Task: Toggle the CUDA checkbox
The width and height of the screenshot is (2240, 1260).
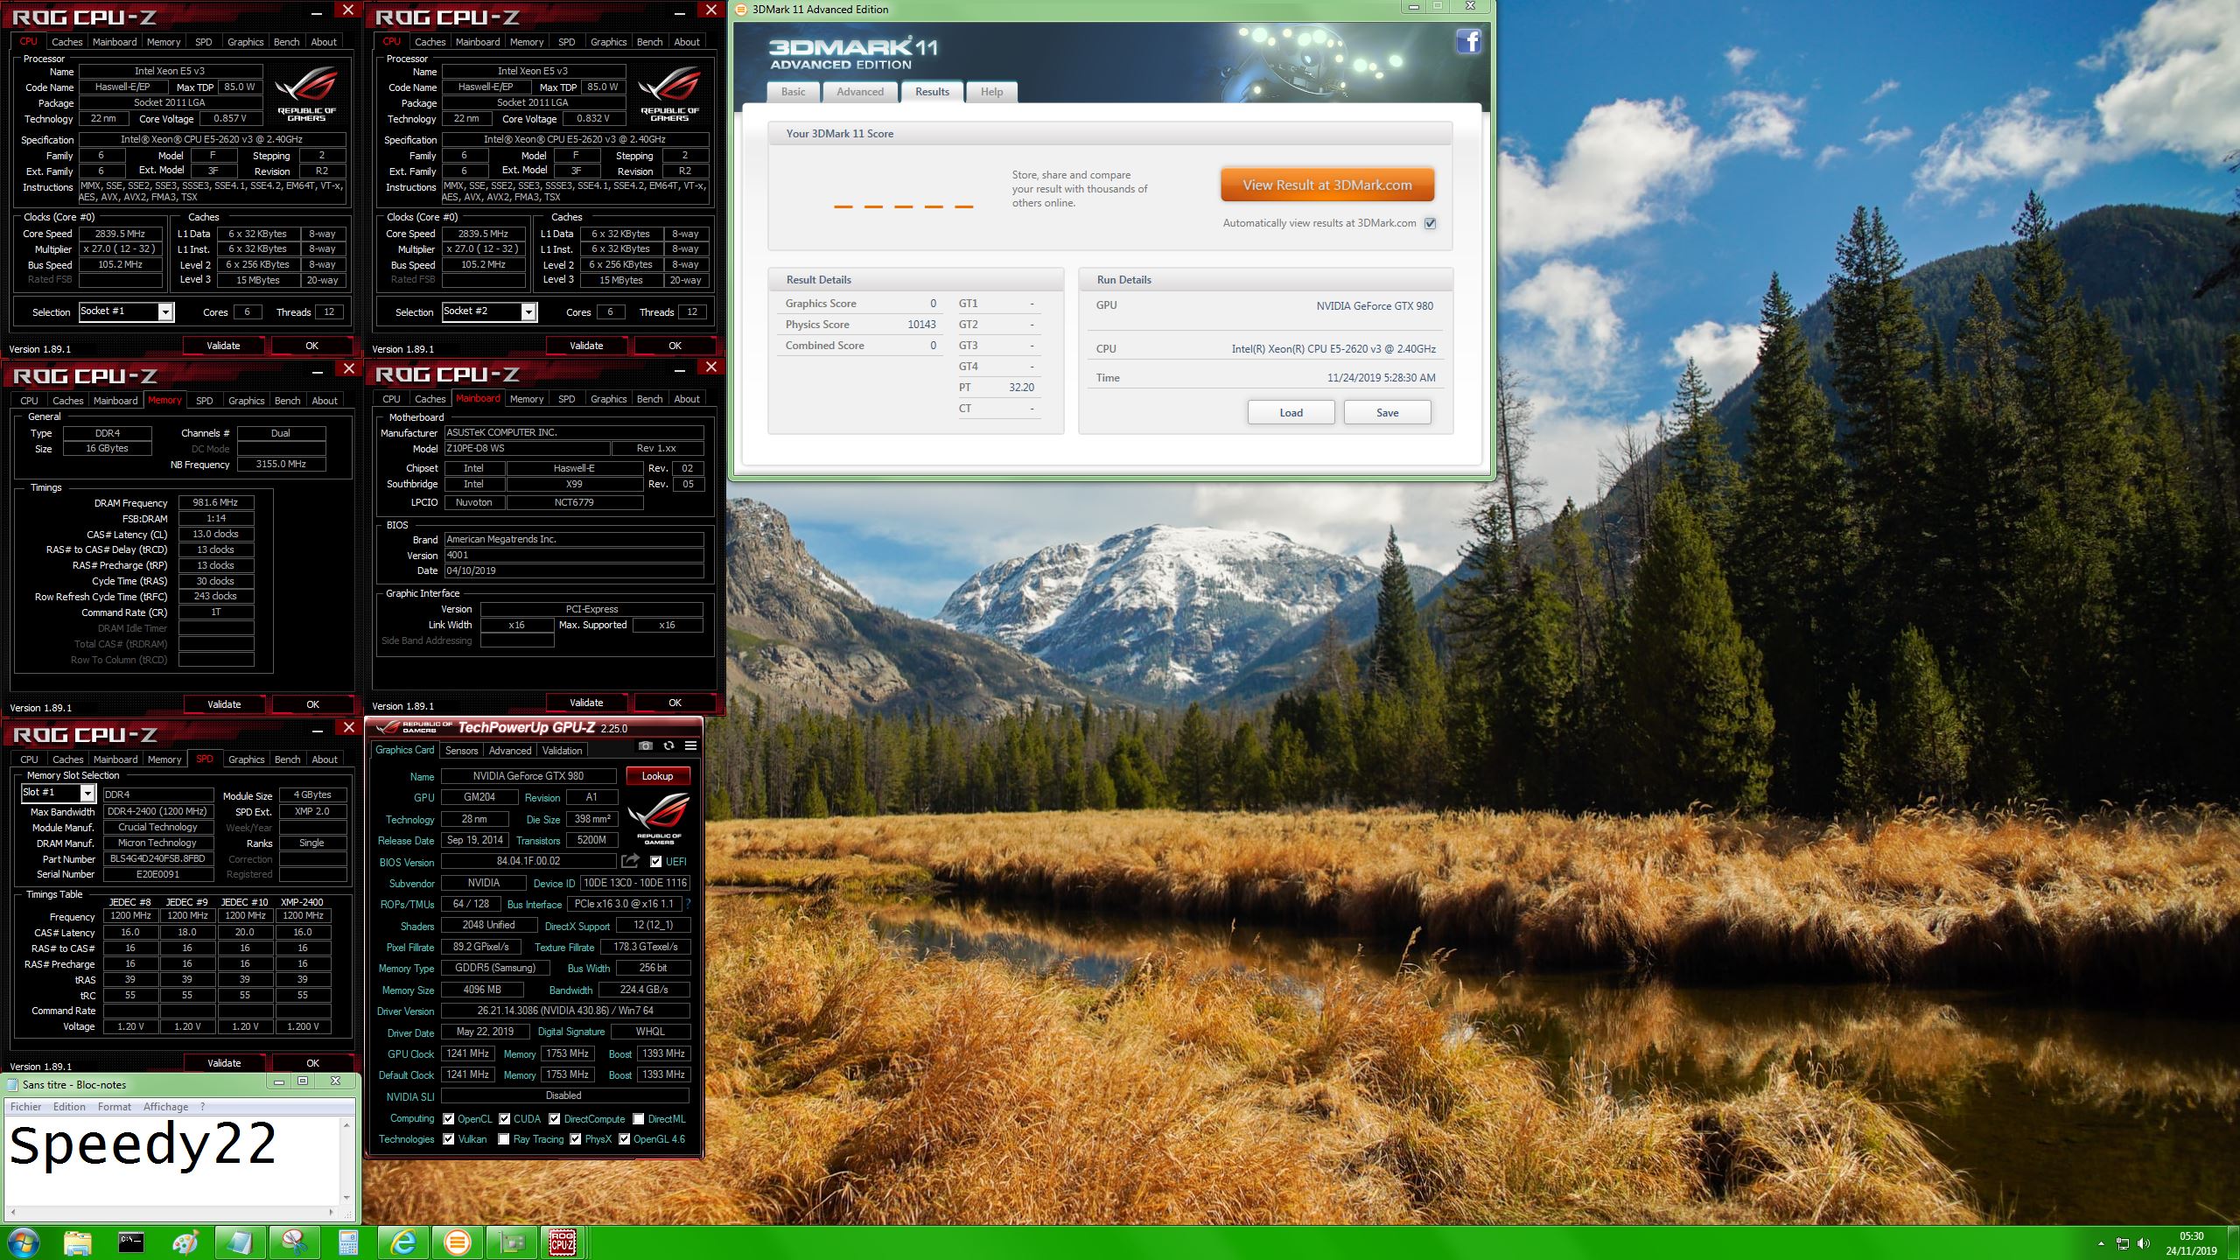Action: tap(505, 1119)
